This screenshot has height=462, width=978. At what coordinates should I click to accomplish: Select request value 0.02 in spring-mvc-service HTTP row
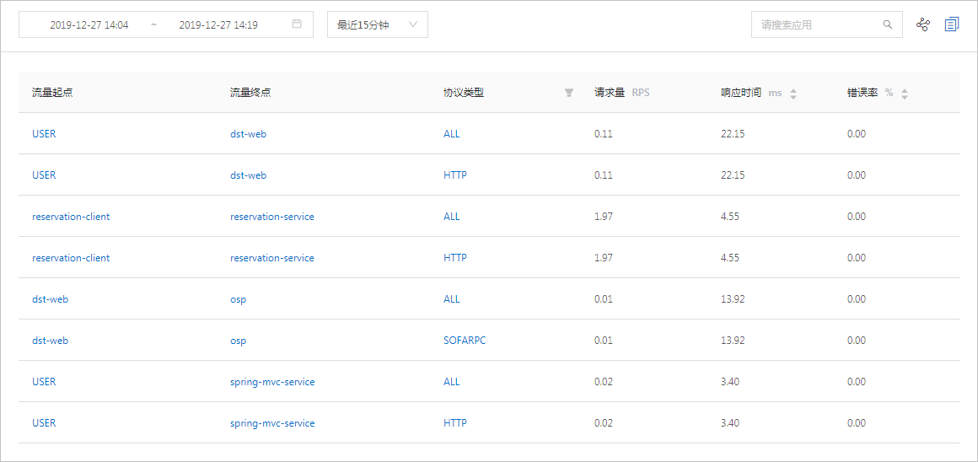604,422
